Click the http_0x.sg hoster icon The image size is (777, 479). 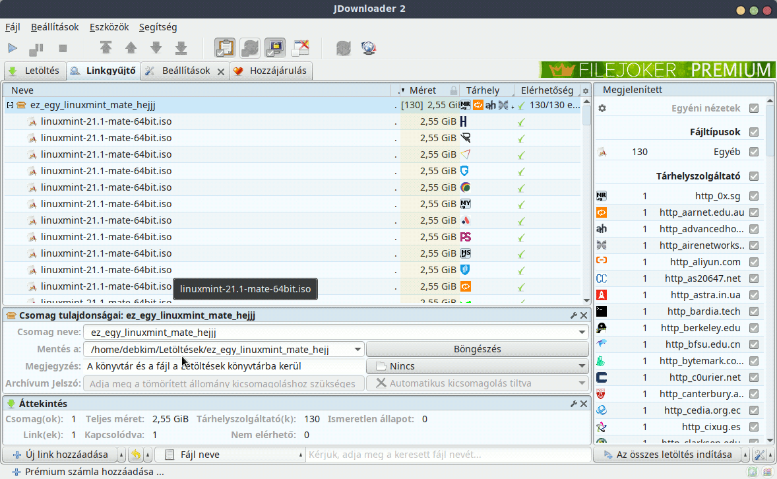601,196
